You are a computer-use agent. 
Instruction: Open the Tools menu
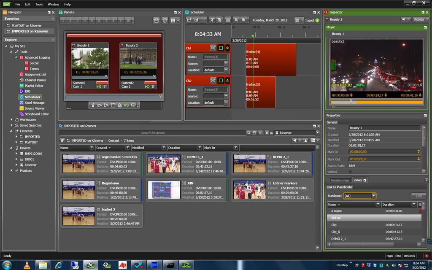pos(39,4)
